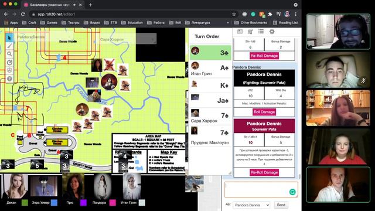Screen dimensions: 375x211
Task: Click the d12 result of 10
Action: click(x=250, y=96)
